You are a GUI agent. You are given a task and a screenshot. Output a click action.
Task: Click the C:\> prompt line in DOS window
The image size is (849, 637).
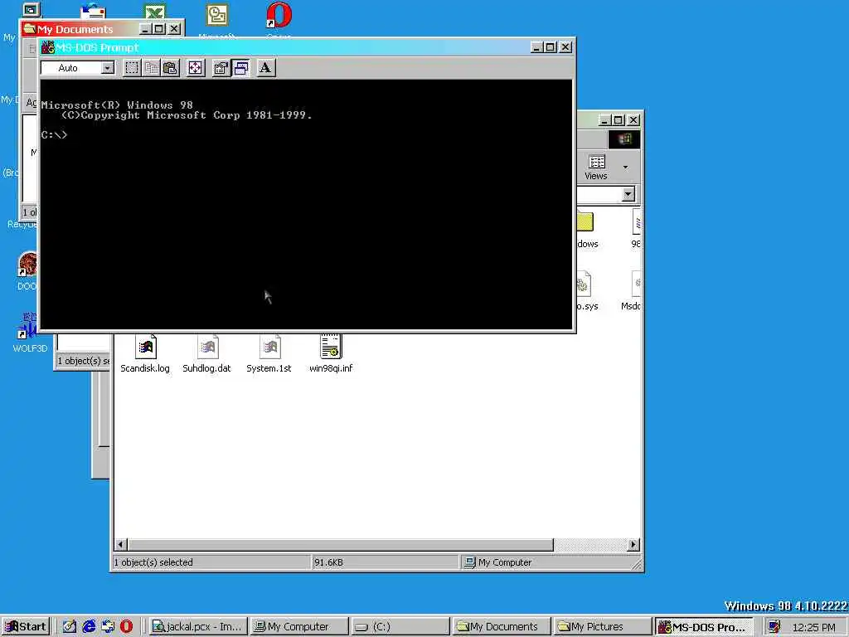[54, 135]
